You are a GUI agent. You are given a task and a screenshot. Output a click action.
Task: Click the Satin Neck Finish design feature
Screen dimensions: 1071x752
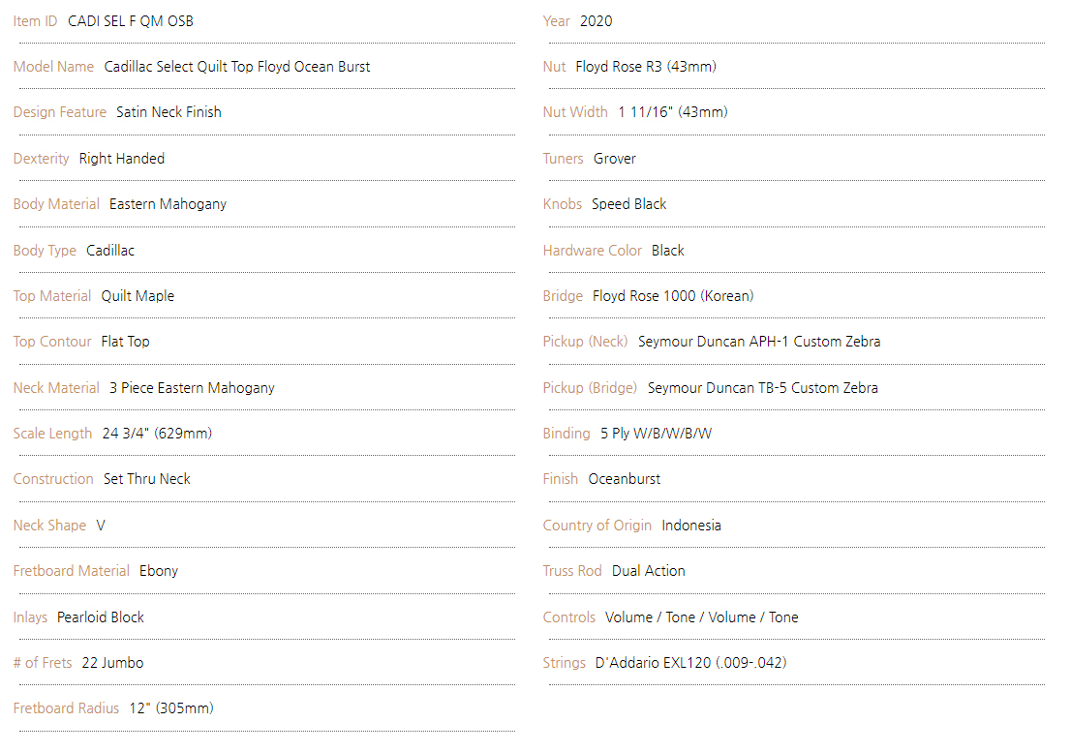coord(168,112)
